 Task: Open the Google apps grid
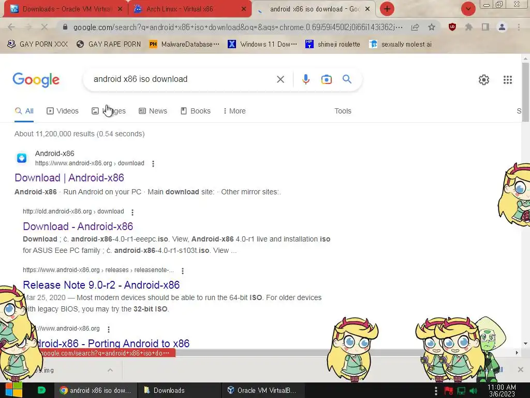click(x=507, y=80)
